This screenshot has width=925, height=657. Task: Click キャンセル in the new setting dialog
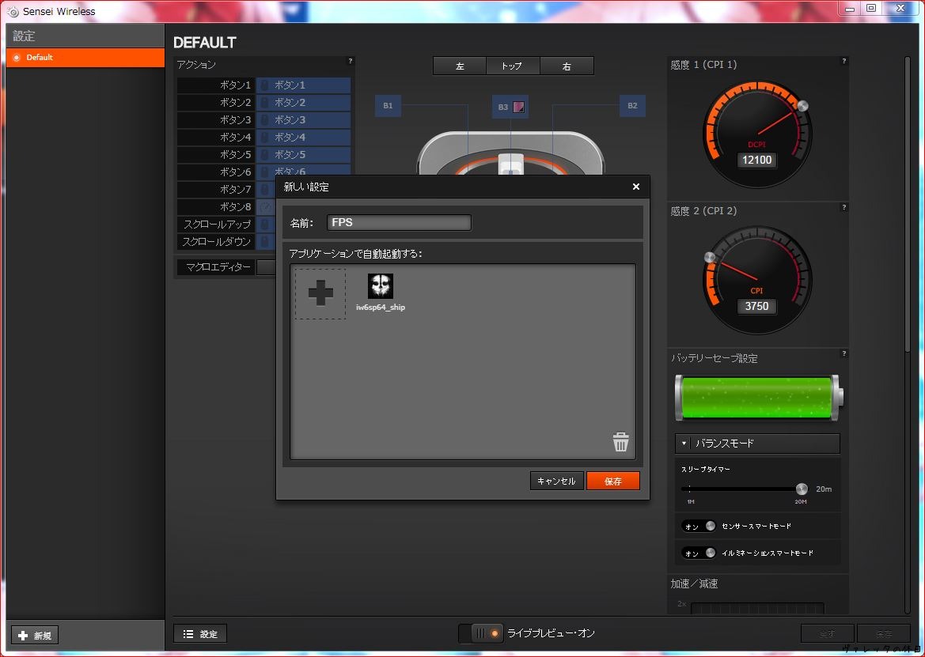pos(556,481)
